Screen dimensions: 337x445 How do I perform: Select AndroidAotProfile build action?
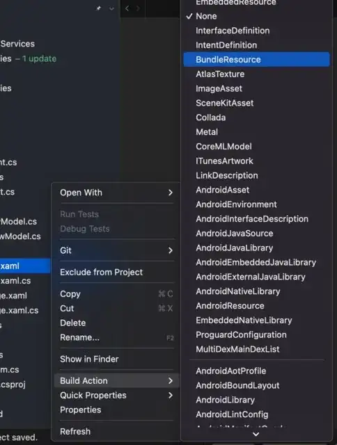coord(256,371)
